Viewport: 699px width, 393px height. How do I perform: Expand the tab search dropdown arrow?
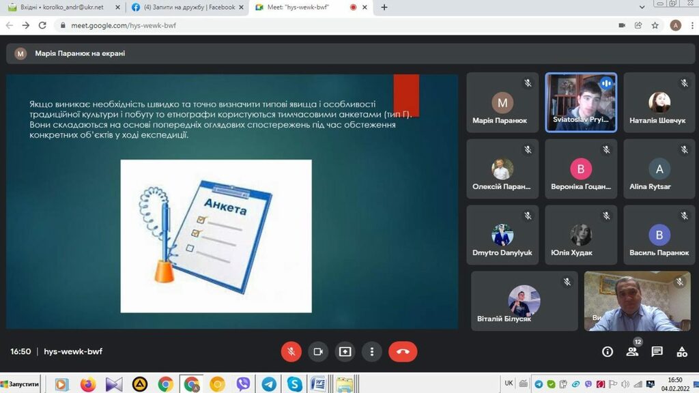642,8
